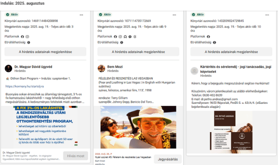This screenshot has width=278, height=165.
Task: Click the Jegyvásárlás button
Action: (167, 159)
